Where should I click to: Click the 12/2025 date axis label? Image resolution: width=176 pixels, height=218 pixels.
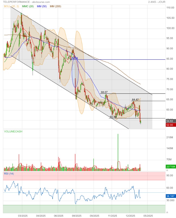(x=130, y=216)
